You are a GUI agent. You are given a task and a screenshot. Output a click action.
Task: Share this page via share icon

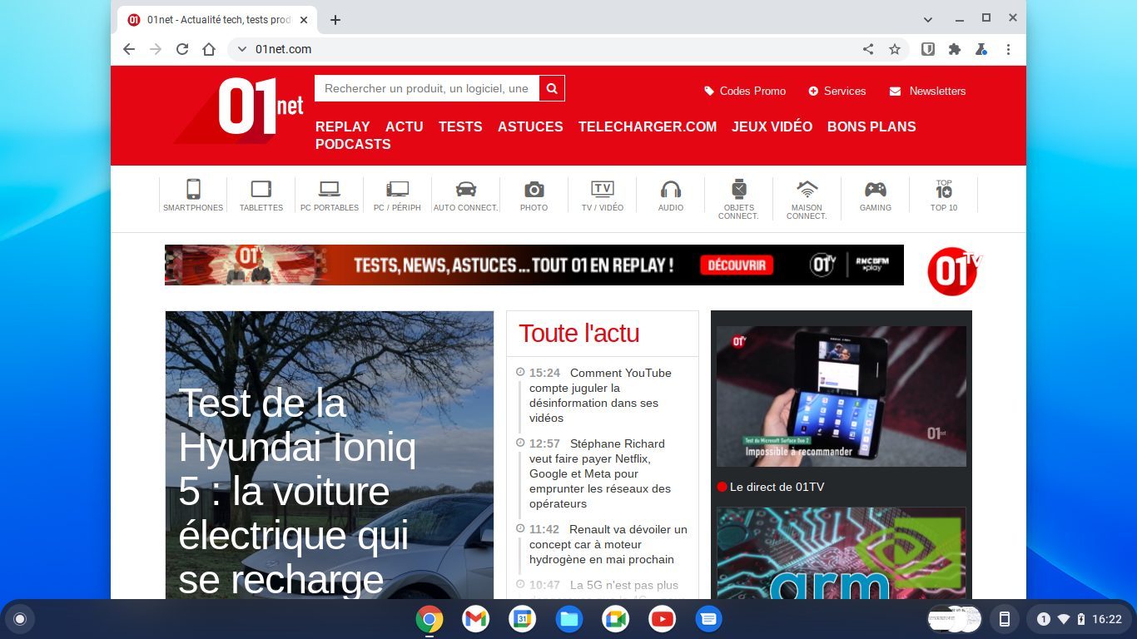(x=868, y=49)
